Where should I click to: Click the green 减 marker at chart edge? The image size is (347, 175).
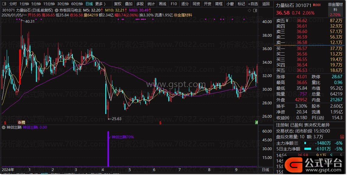click(256, 122)
